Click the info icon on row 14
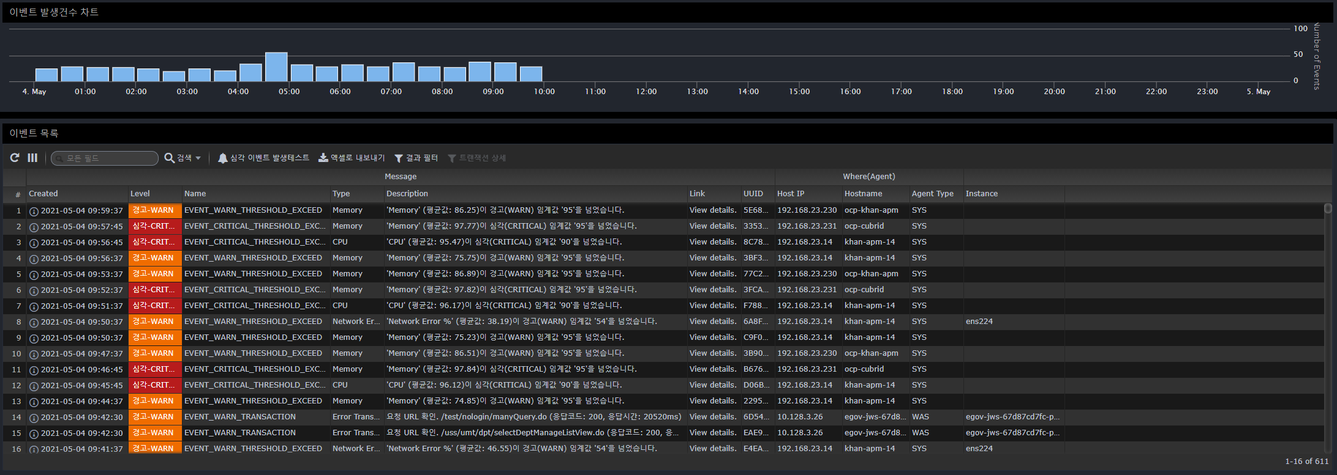The image size is (1337, 475). click(34, 418)
